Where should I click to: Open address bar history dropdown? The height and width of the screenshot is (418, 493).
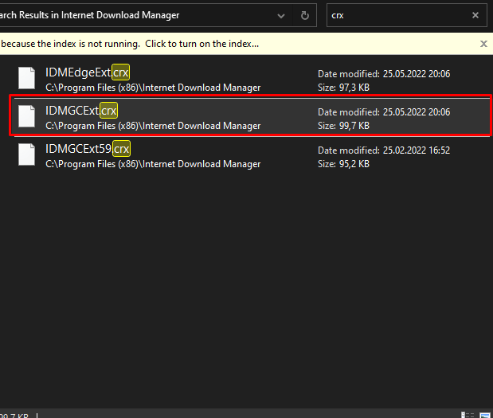click(x=281, y=15)
